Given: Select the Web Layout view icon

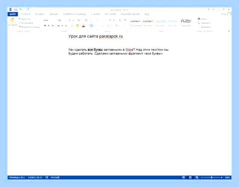Looking at the screenshot, I should coord(197,177).
